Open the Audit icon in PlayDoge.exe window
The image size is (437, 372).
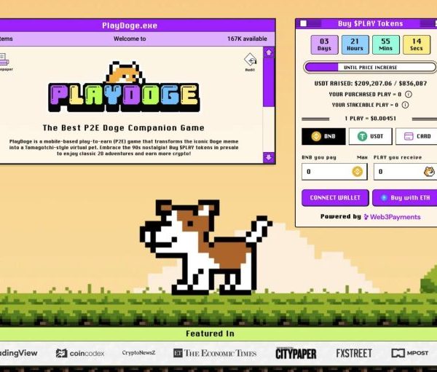click(x=250, y=62)
